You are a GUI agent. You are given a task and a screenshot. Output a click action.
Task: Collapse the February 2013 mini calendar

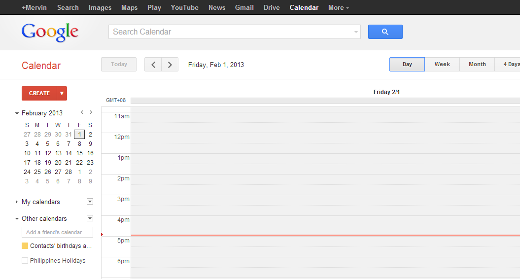pos(17,113)
